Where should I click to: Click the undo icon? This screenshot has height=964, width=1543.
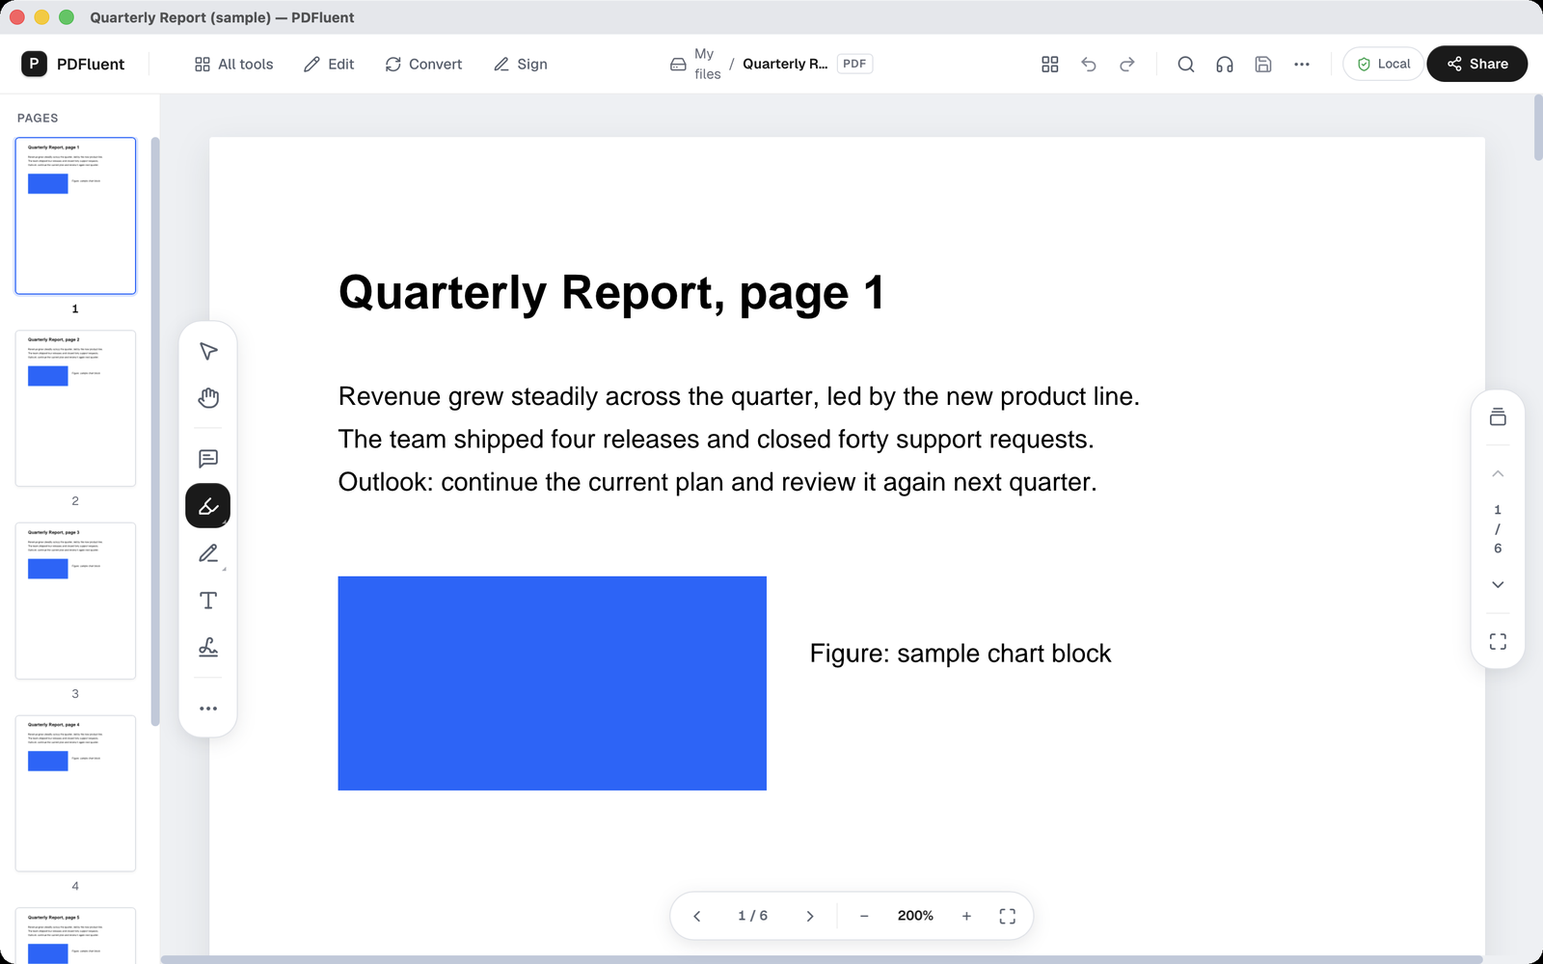1089,64
